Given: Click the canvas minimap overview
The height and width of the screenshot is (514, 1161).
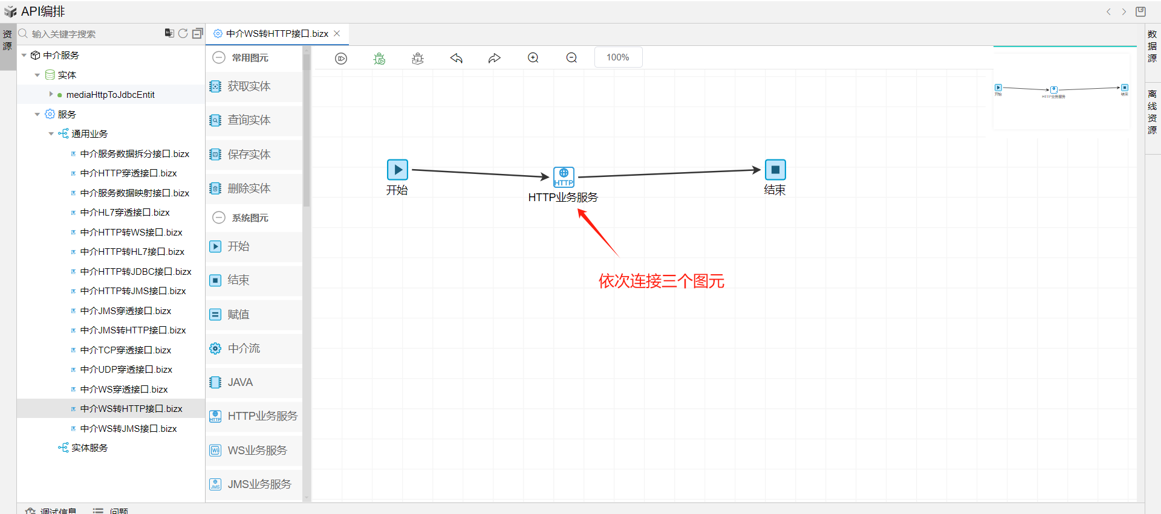Looking at the screenshot, I should pyautogui.click(x=1062, y=91).
